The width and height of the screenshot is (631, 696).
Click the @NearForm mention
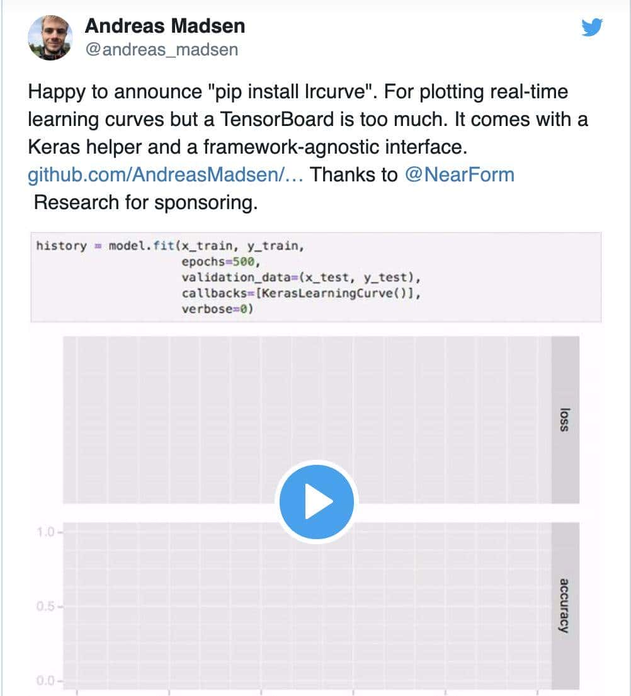point(459,174)
